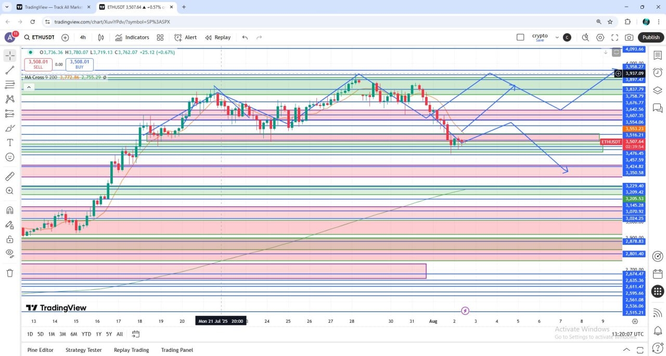Click the Publish button
Viewport: 666px width, 356px height.
(x=650, y=37)
